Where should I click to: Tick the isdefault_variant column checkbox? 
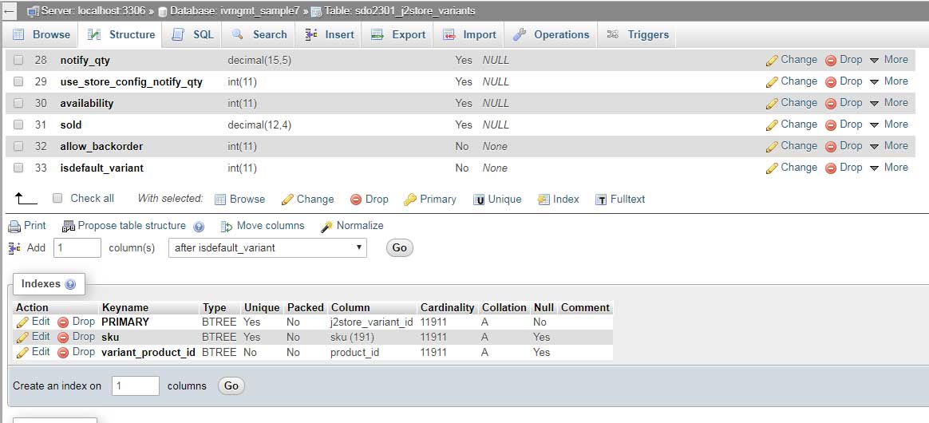click(x=18, y=168)
